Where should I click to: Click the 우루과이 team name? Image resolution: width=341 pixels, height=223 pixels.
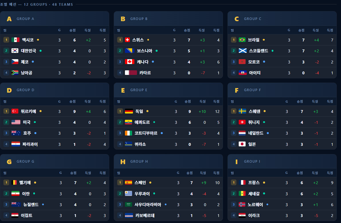142,194
